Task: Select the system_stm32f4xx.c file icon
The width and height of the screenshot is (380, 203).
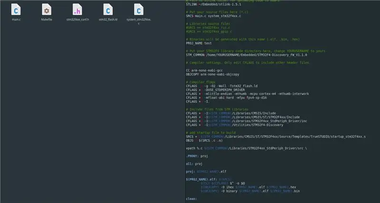Action: pyautogui.click(x=139, y=9)
